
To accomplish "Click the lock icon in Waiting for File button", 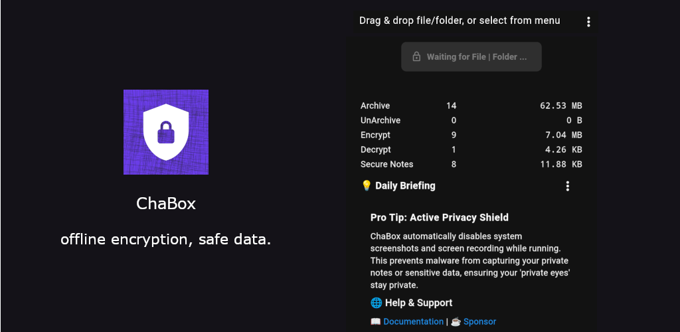I will 416,57.
